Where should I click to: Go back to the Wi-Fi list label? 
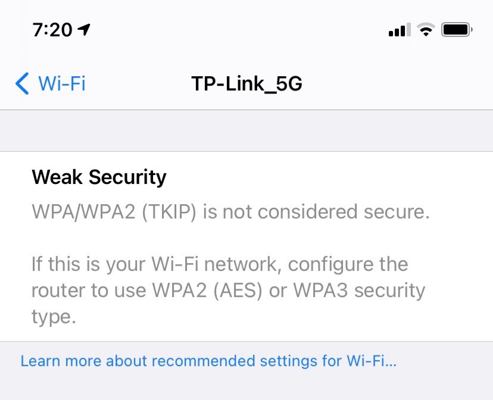(x=62, y=83)
